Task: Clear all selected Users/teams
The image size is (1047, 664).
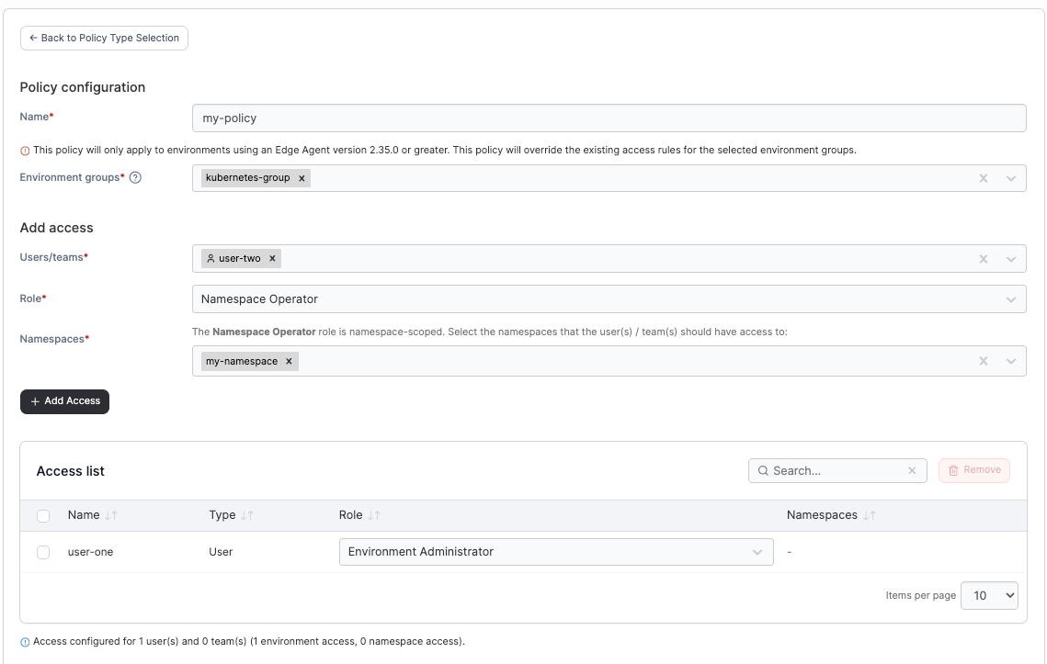Action: (x=984, y=259)
